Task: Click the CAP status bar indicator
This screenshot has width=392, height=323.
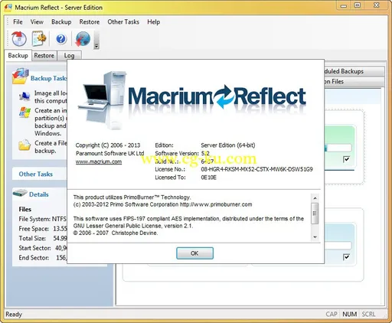Action: (x=332, y=314)
